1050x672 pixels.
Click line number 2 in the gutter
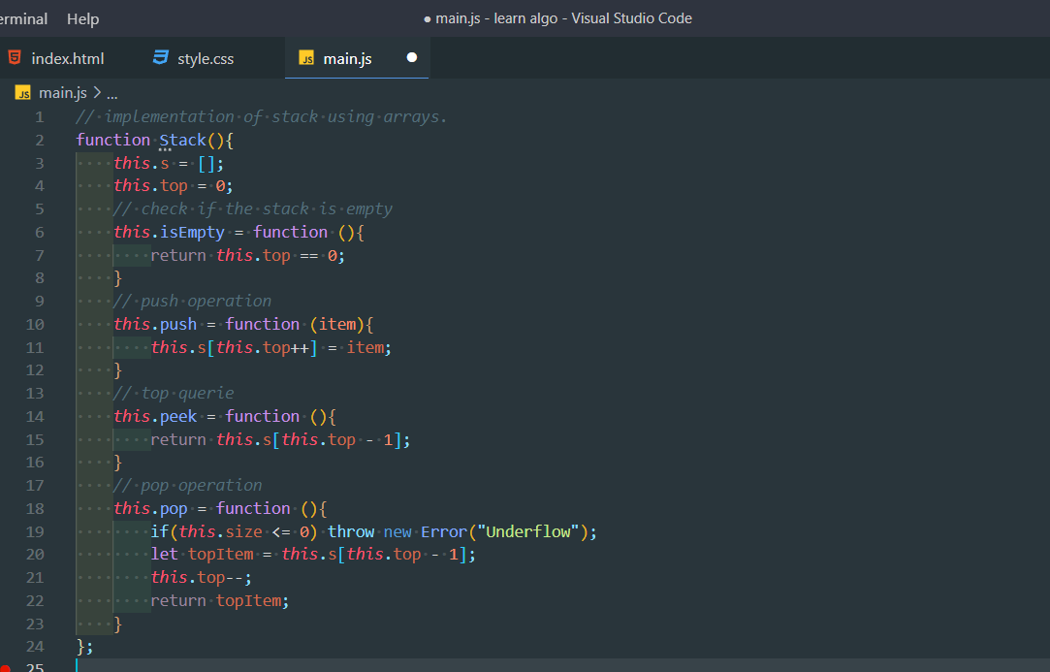pos(40,140)
